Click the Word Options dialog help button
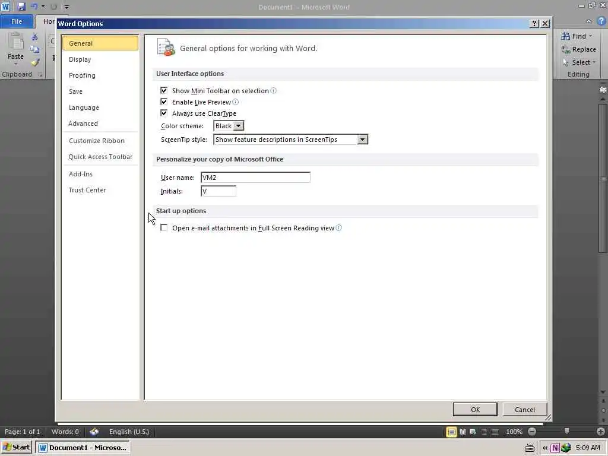The width and height of the screenshot is (608, 456). [534, 24]
